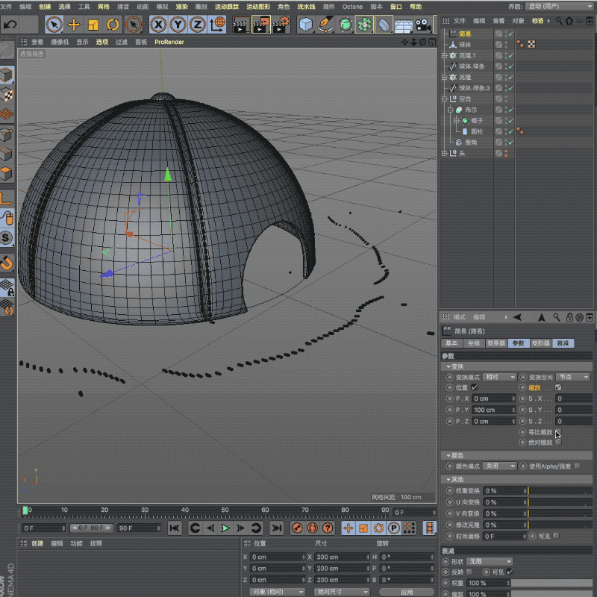The height and width of the screenshot is (597, 597).
Task: Open the 颜色模式 dropdown
Action: [x=499, y=466]
